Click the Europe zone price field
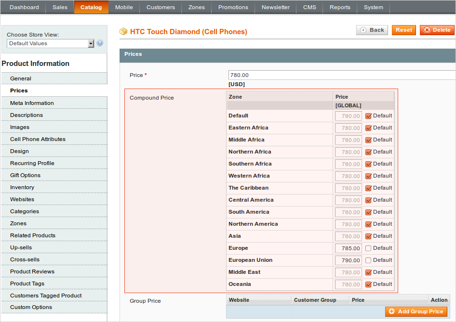This screenshot has height=322, width=456. point(348,248)
